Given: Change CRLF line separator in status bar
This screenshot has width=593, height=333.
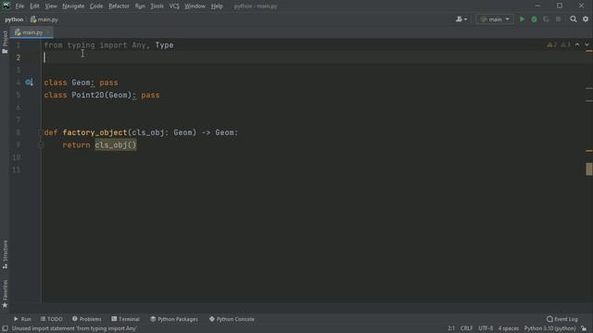Looking at the screenshot, I should pyautogui.click(x=467, y=328).
